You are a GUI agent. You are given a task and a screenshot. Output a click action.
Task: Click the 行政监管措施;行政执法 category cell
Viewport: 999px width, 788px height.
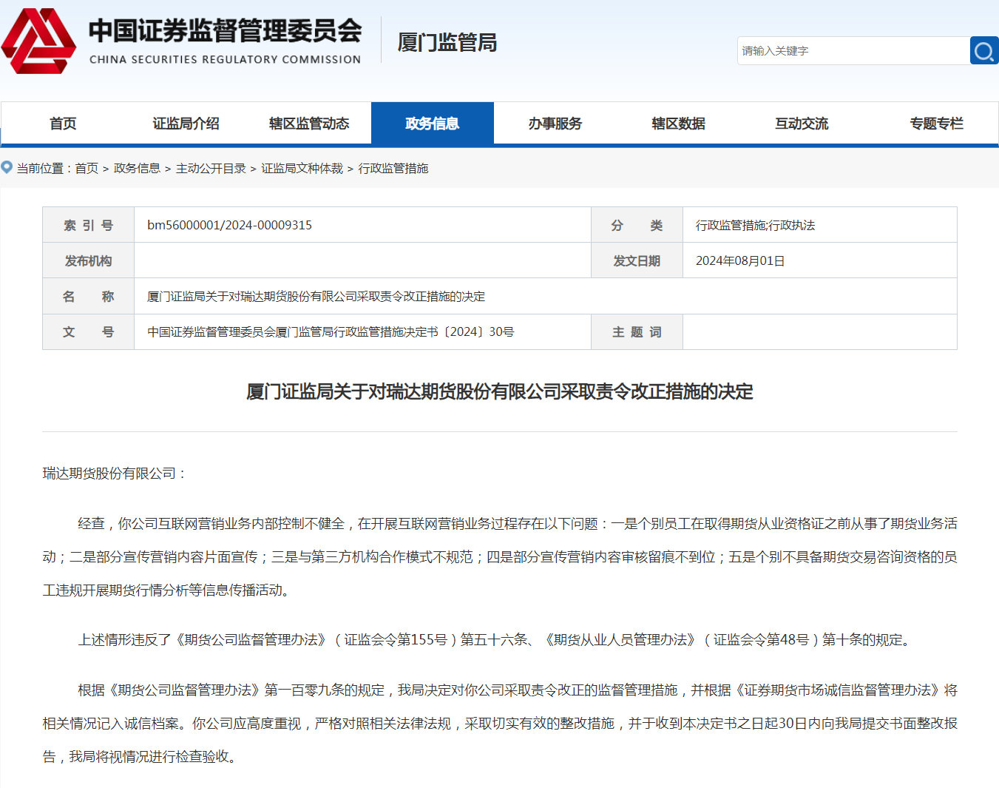tap(819, 225)
